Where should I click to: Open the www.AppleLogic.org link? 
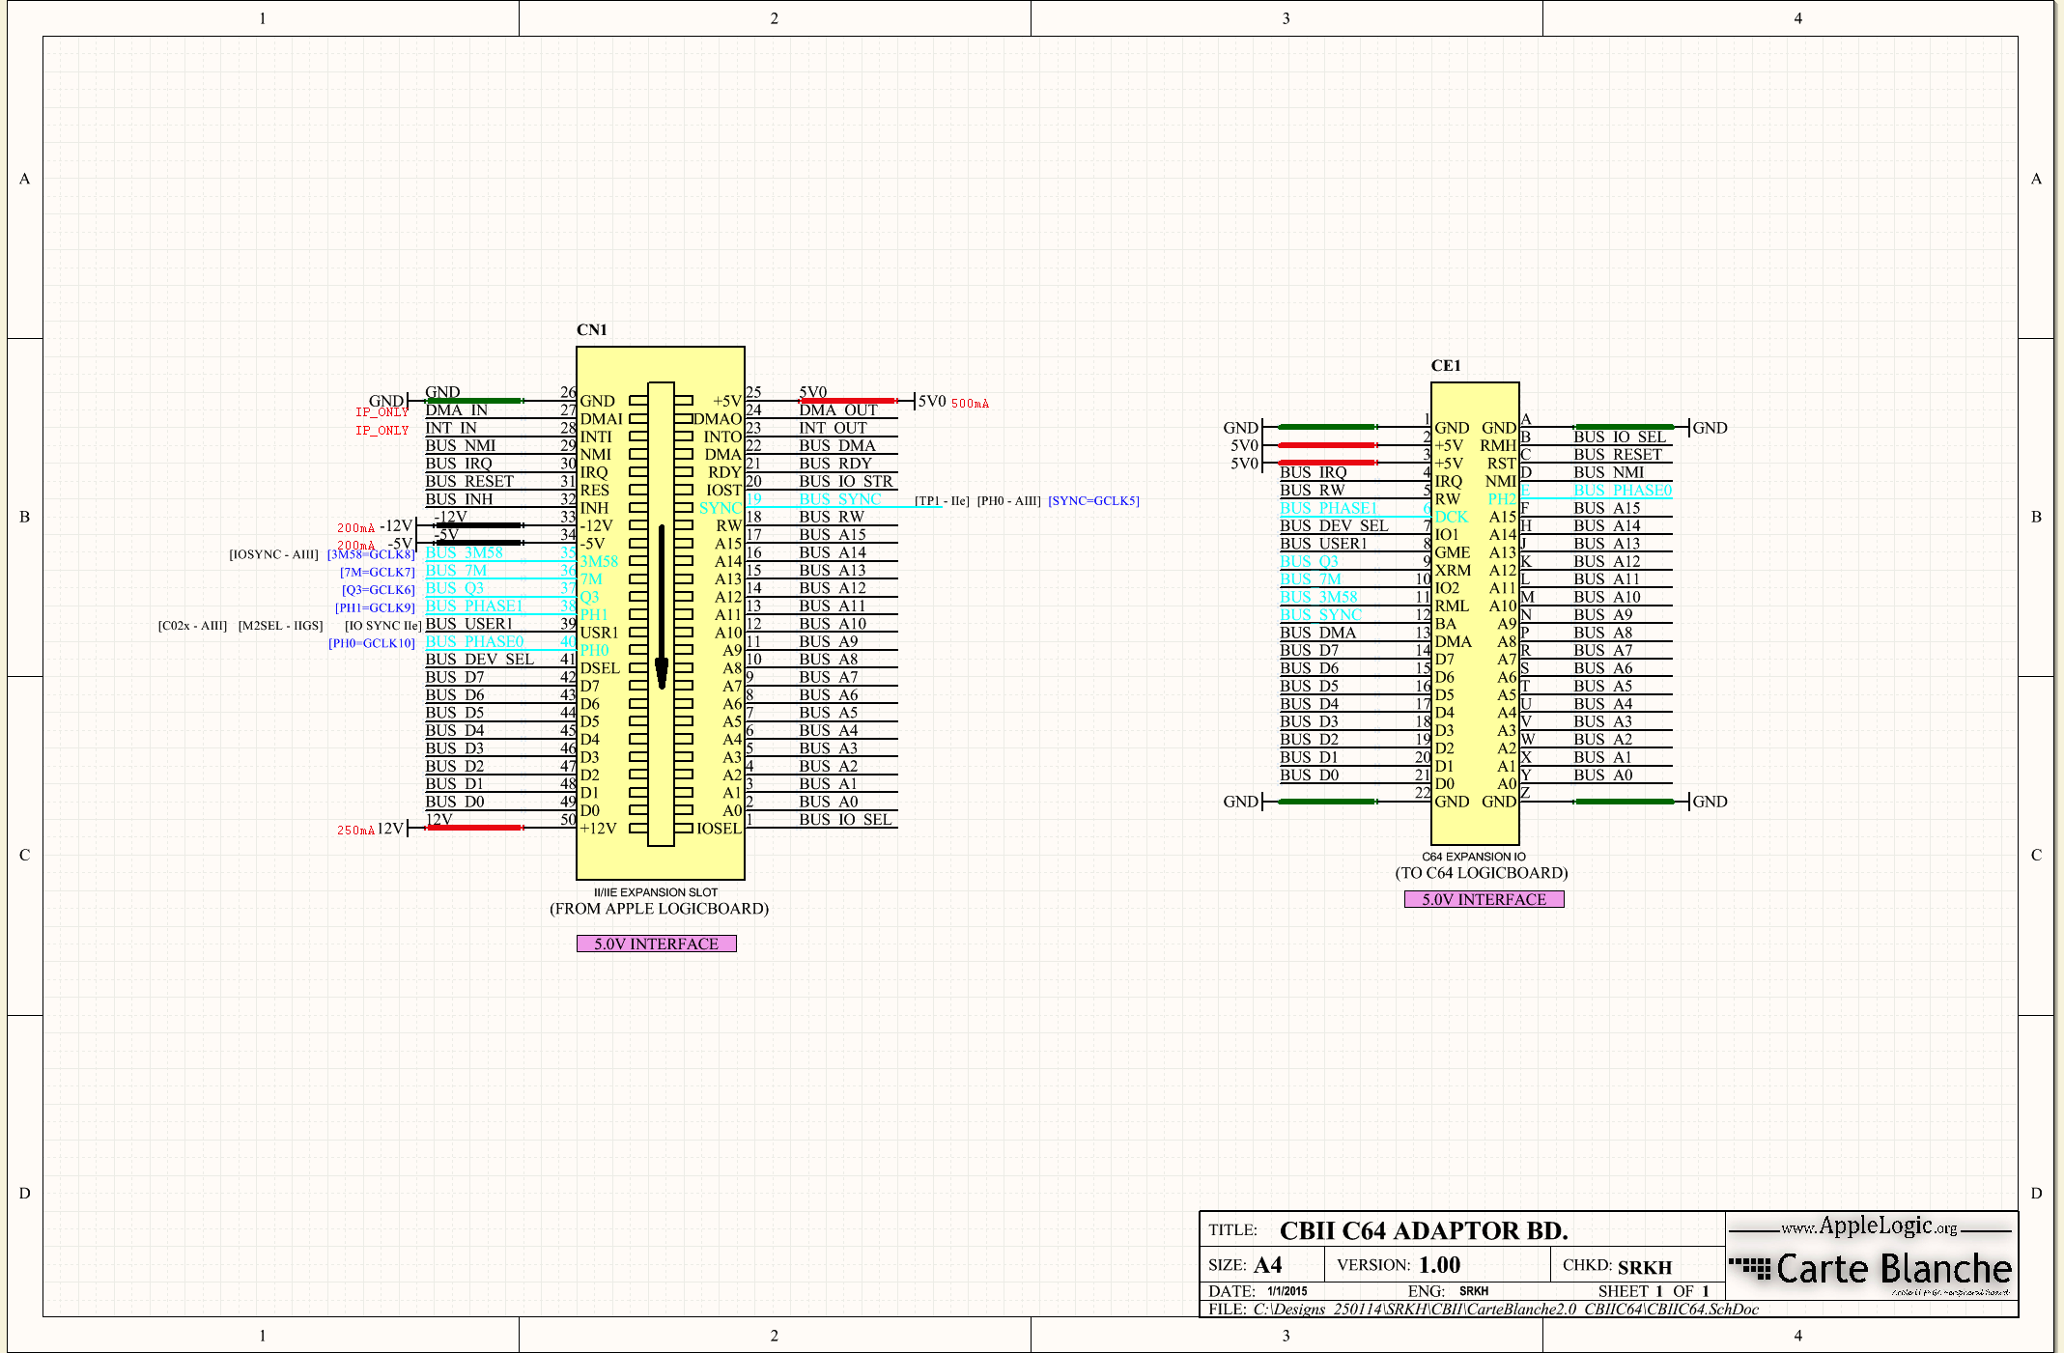pos(1869,1226)
